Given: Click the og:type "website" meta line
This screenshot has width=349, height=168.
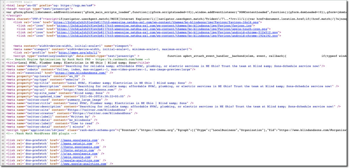Looking at the screenshot, I should 46,79.
